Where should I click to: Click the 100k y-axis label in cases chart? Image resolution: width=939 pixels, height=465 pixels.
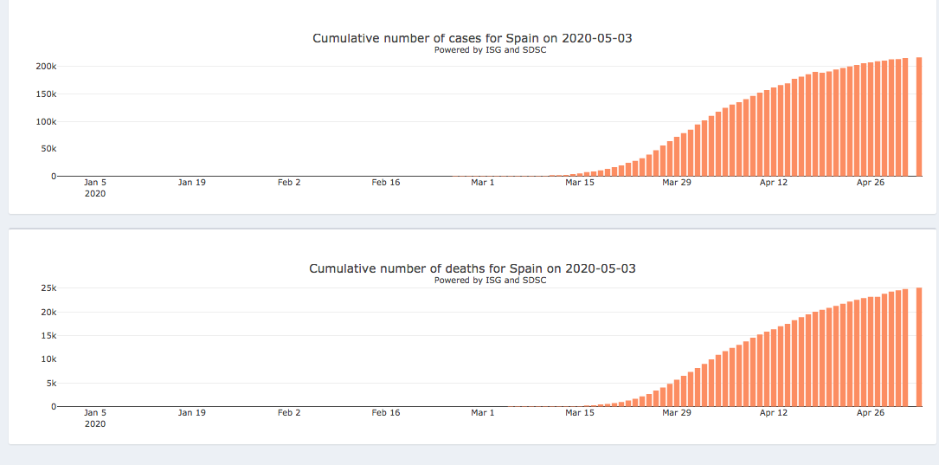point(46,121)
